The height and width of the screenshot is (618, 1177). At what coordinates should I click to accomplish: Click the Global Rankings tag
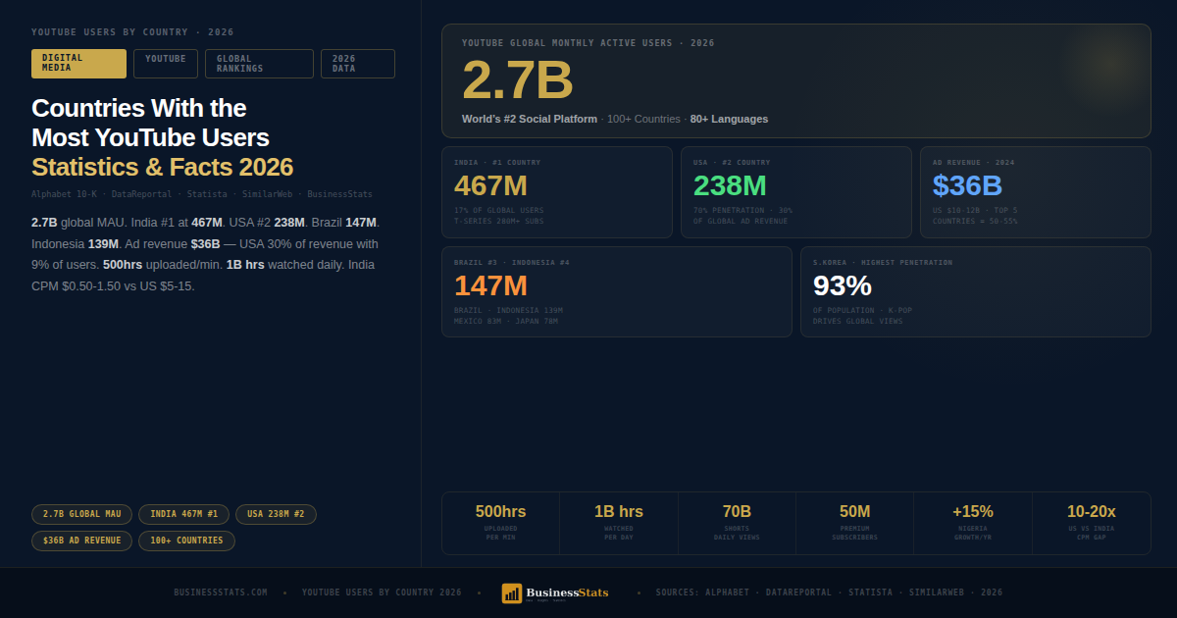coord(259,64)
